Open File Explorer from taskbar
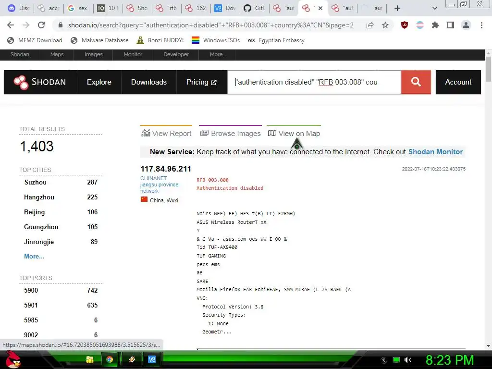Screen dimensions: 492x369 coord(90,359)
